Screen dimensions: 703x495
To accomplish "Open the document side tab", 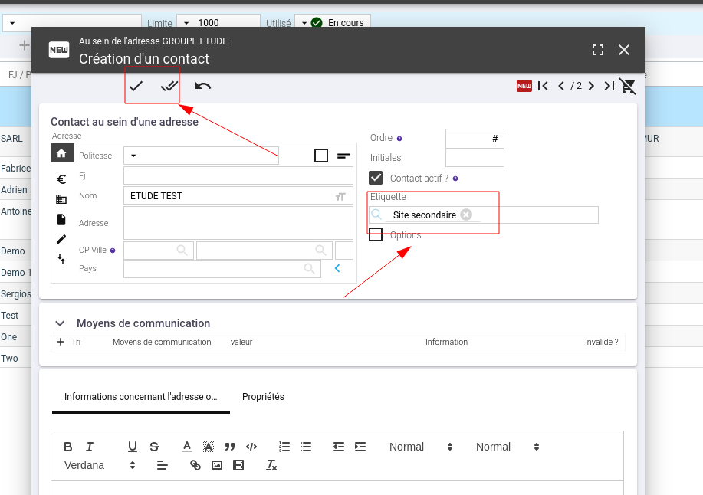I will (x=61, y=219).
